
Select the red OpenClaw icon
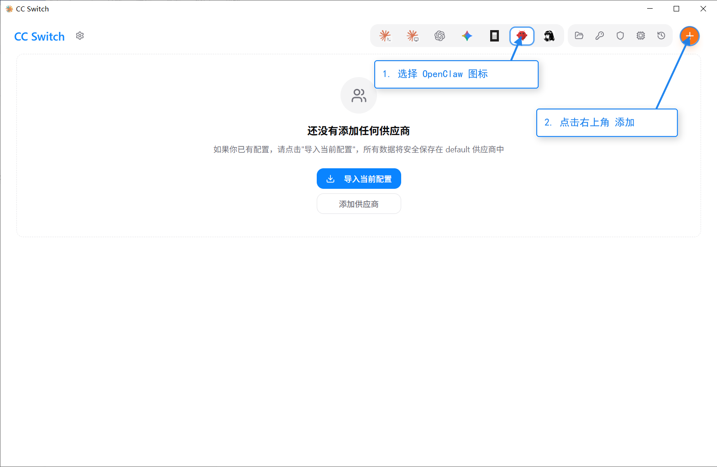click(x=522, y=36)
